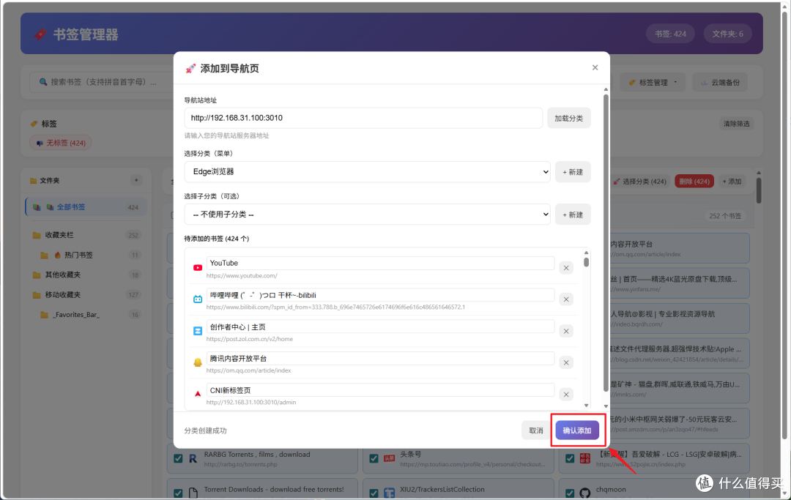Edit the 腾讯内容开放平台 title field
The image size is (791, 500).
[x=380, y=359]
